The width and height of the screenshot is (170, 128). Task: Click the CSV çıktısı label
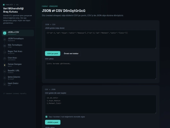(49, 59)
